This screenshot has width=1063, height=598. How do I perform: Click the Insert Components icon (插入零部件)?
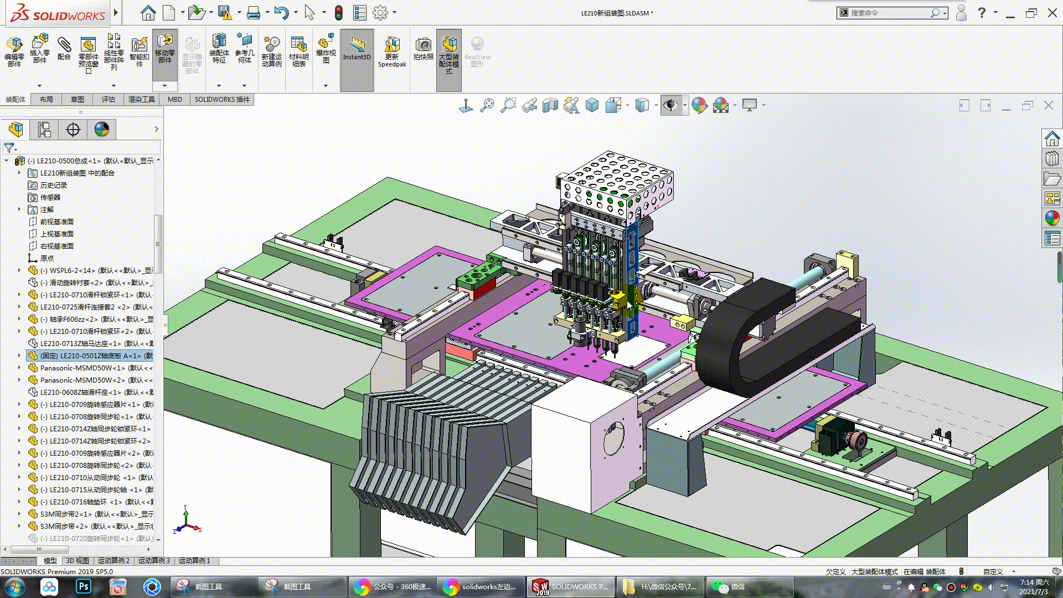(39, 49)
